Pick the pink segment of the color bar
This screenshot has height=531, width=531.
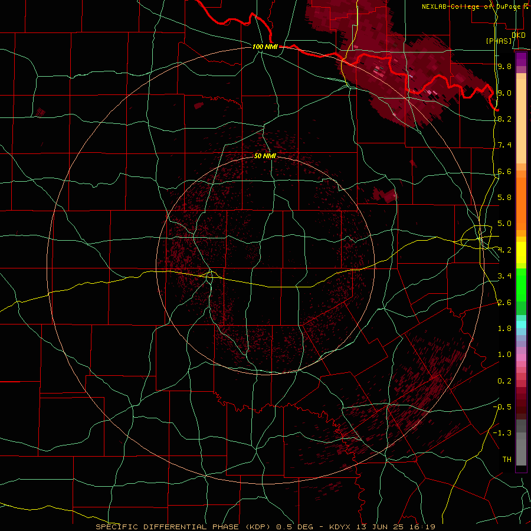[521, 358]
